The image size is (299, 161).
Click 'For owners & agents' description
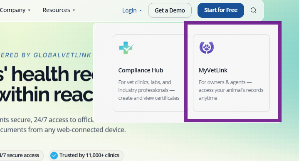pos(231,90)
